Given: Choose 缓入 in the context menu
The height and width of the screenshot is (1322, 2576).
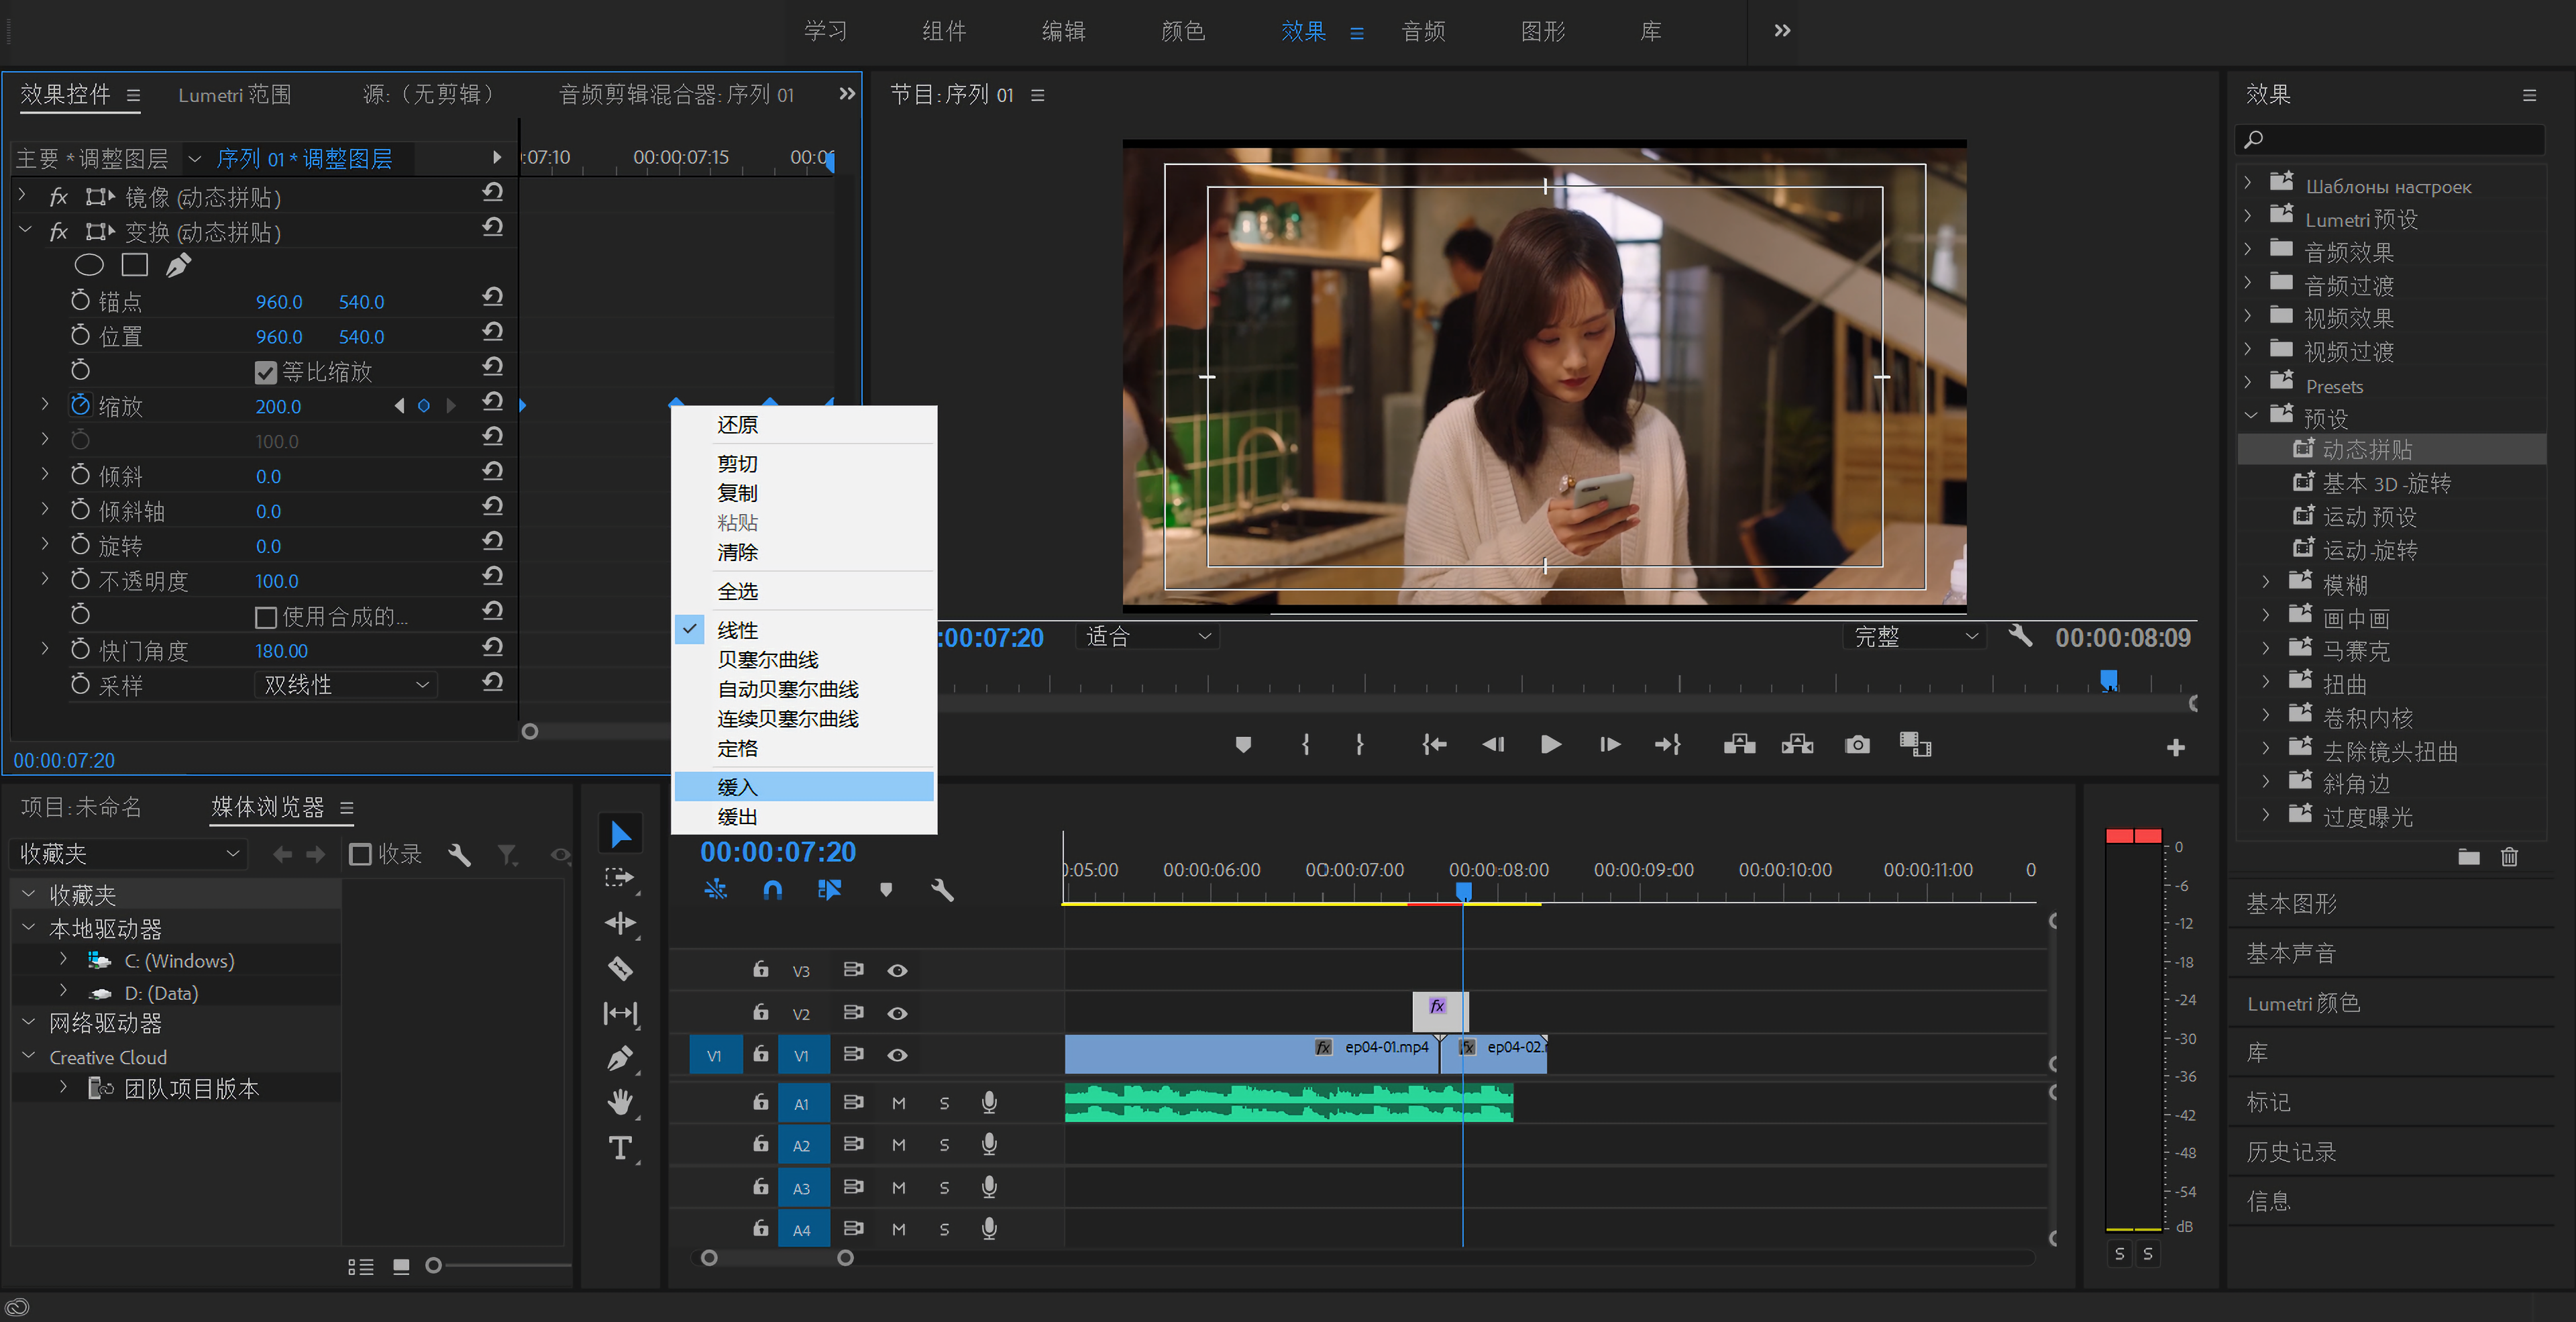Looking at the screenshot, I should (804, 787).
